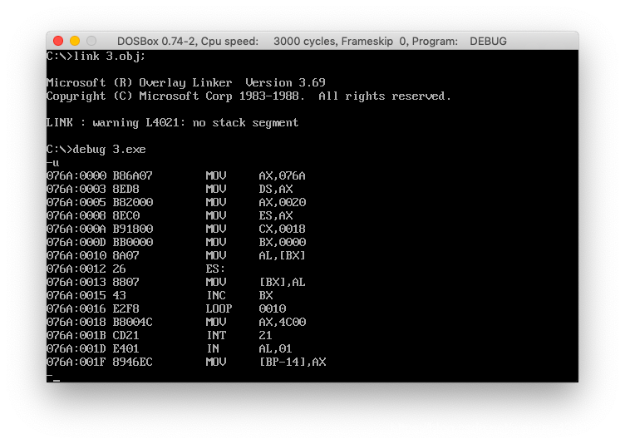Click the L4021 no stack segment warning
Image resolution: width=625 pixels, height=444 pixels.
[172, 122]
